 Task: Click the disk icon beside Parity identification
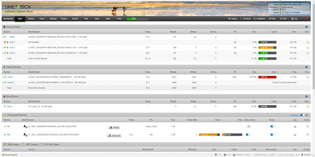pos(29,37)
